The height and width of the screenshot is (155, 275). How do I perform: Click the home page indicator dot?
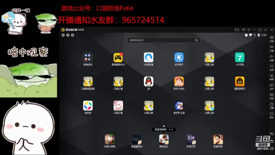coord(164,126)
